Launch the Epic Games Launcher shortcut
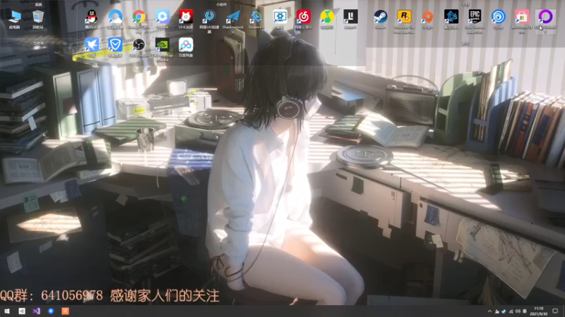565x317 pixels. click(x=475, y=21)
